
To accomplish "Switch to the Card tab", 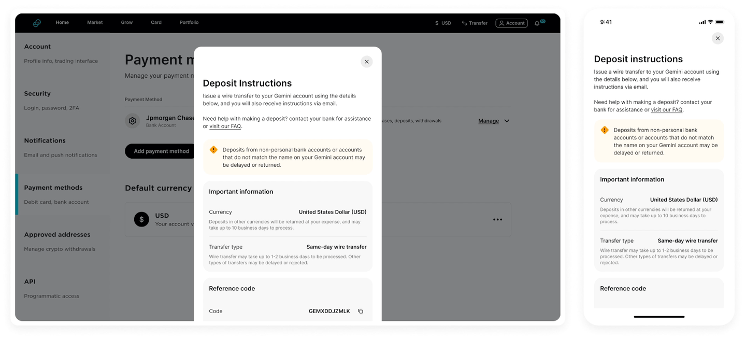I will coord(156,23).
